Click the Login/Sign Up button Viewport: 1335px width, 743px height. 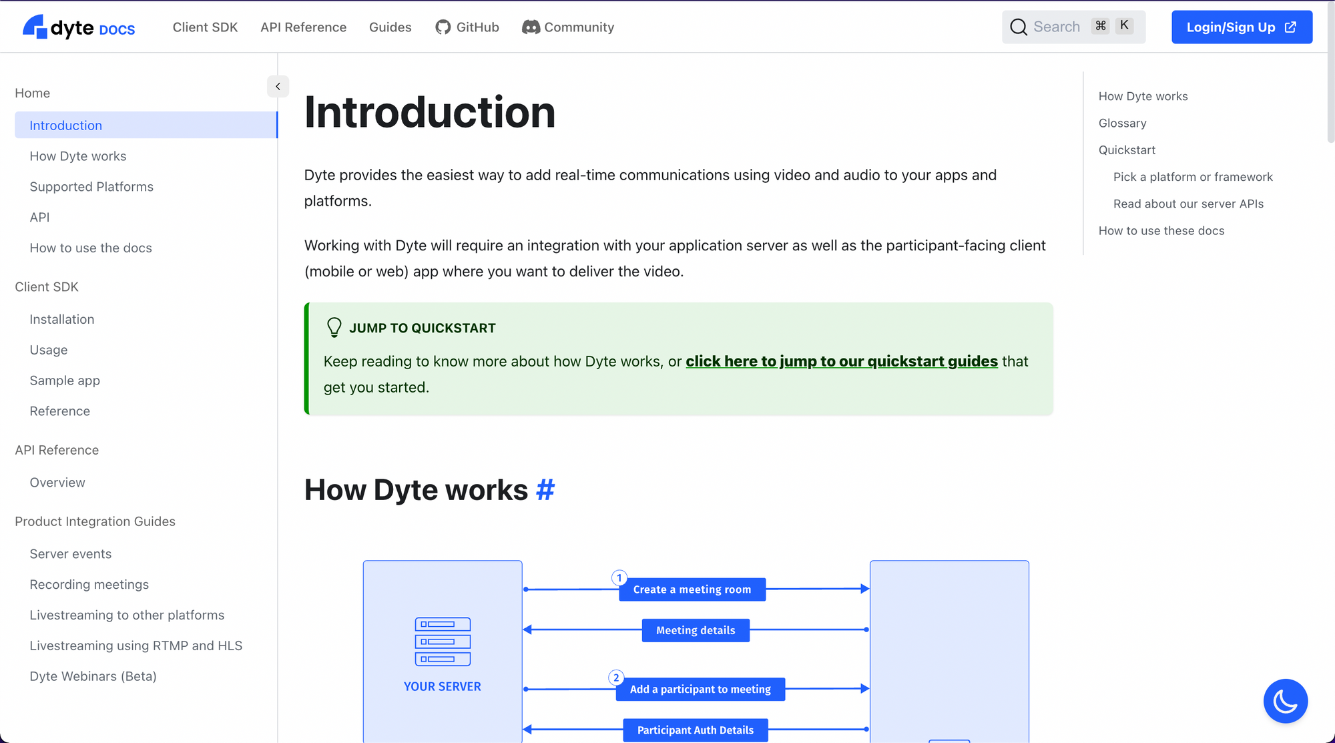click(x=1242, y=27)
